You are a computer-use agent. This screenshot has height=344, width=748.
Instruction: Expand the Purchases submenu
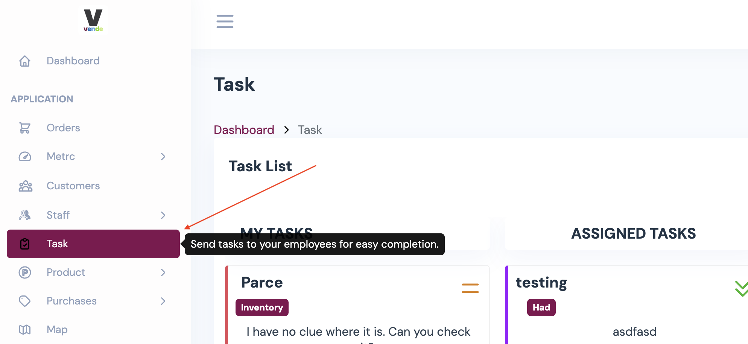point(163,301)
